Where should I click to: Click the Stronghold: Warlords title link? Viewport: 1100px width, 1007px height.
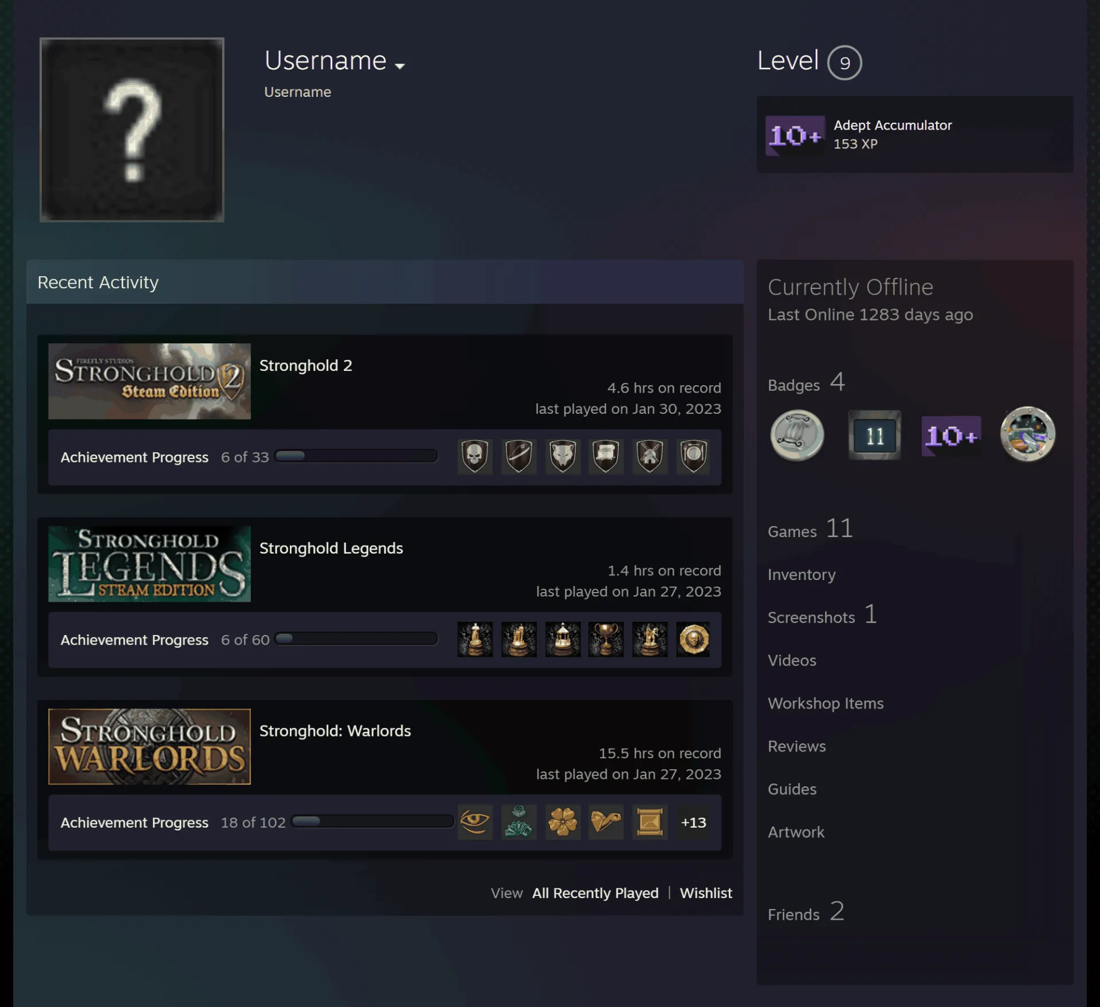(x=335, y=731)
